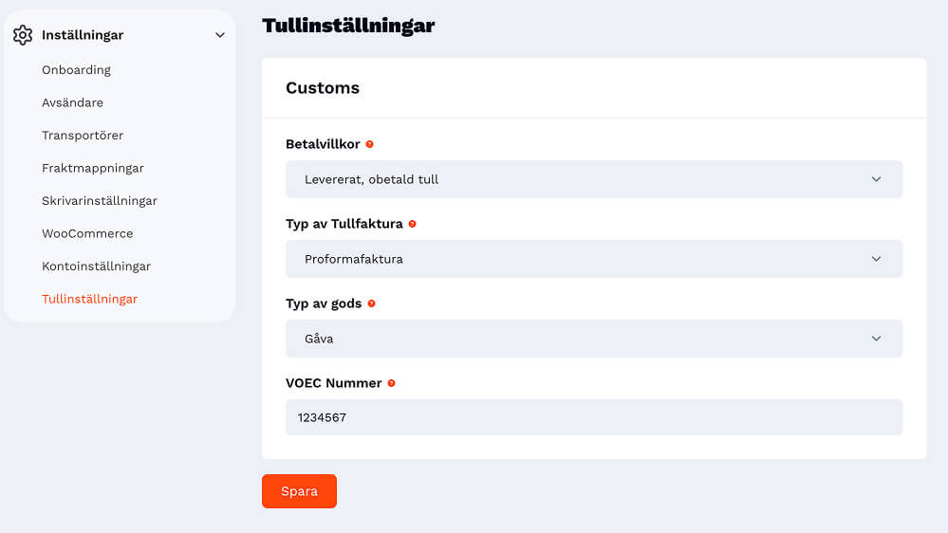
Task: Go to Kontoinställningar
Action: coord(96,266)
